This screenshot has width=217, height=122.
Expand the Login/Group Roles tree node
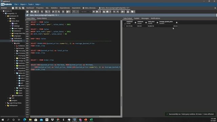click(x=6, y=103)
